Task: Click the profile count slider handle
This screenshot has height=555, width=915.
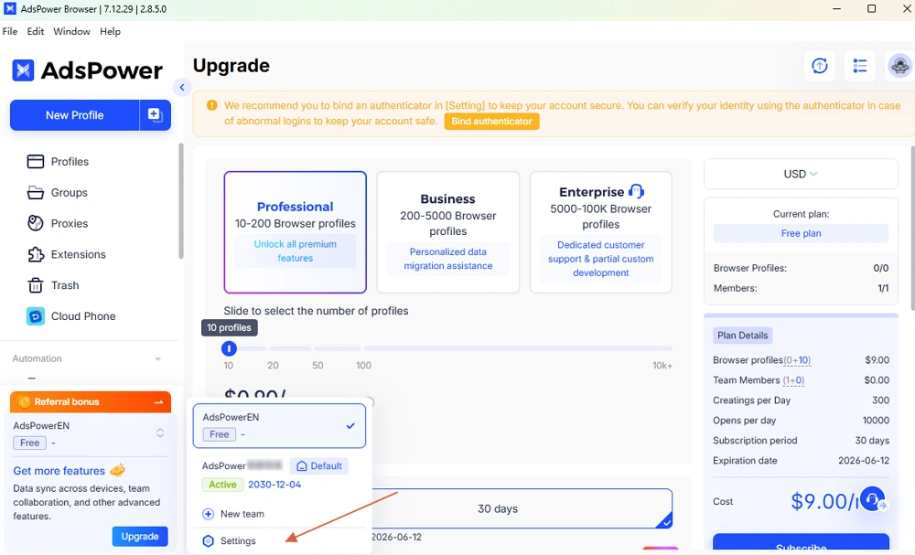Action: tap(229, 348)
